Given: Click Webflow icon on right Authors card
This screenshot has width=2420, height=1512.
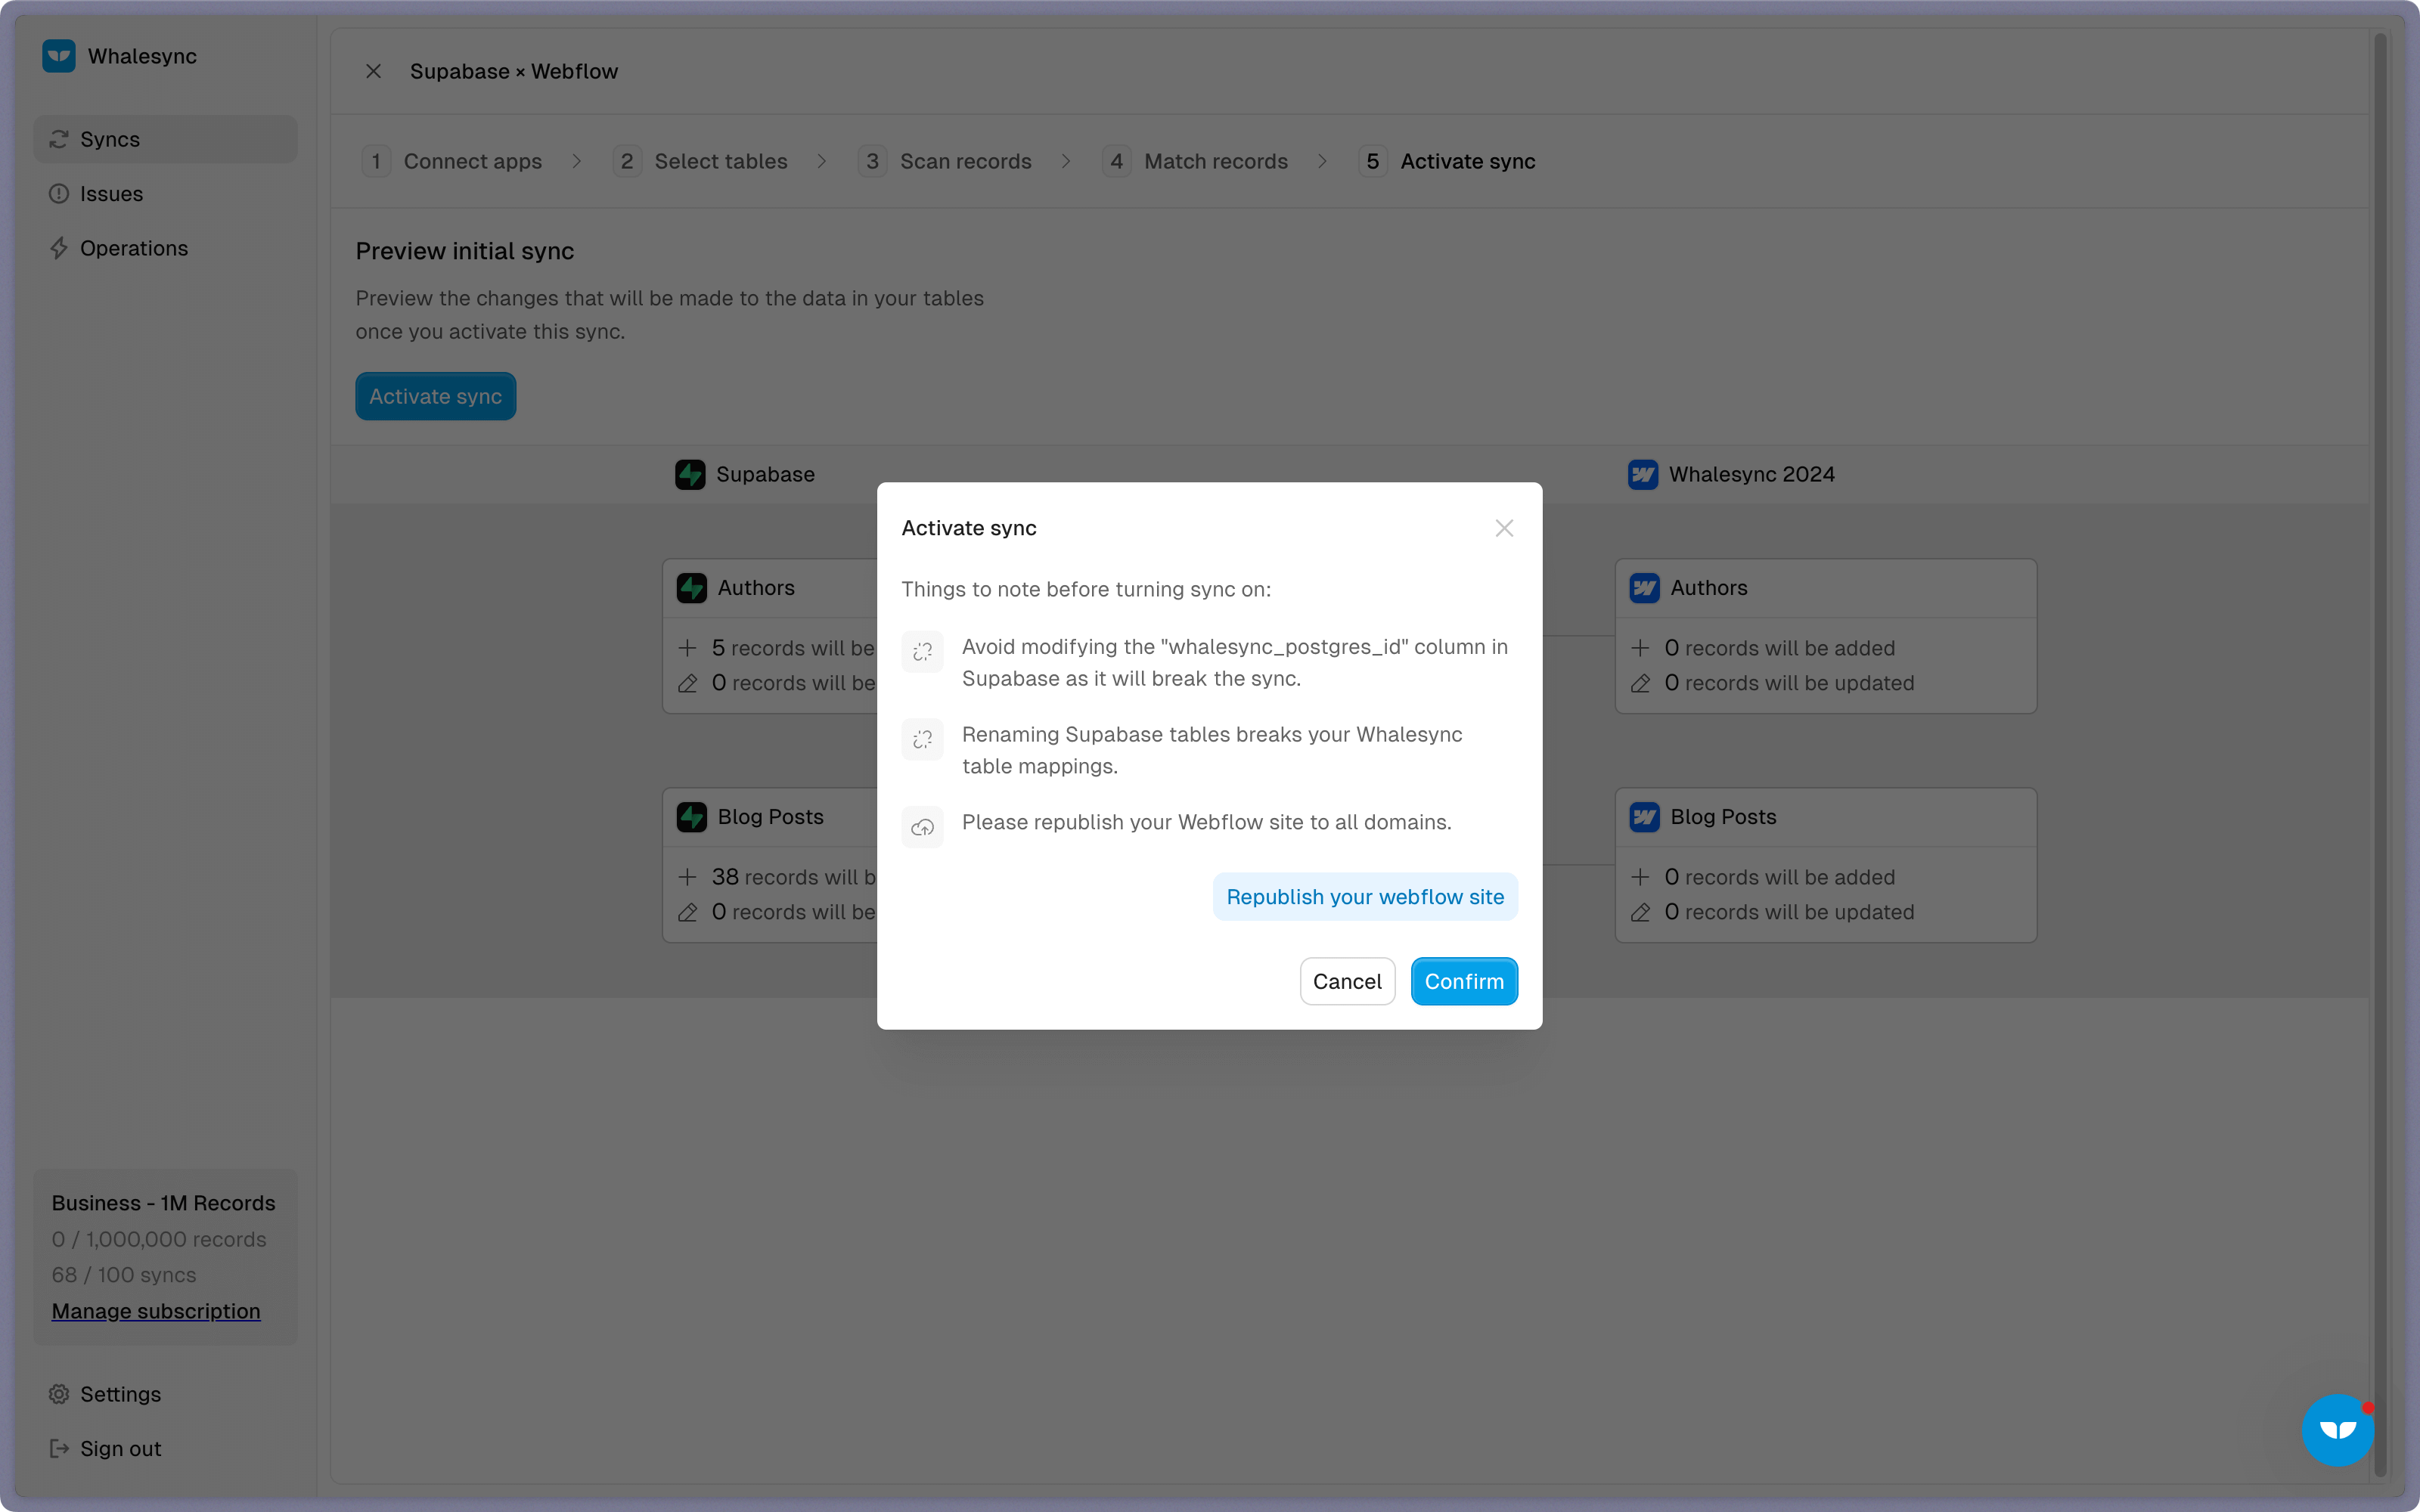Looking at the screenshot, I should [1645, 588].
